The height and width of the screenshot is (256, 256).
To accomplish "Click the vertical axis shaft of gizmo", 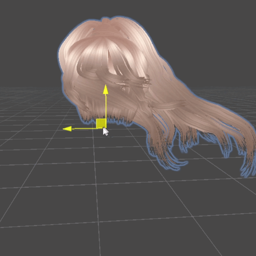I will click(x=105, y=106).
